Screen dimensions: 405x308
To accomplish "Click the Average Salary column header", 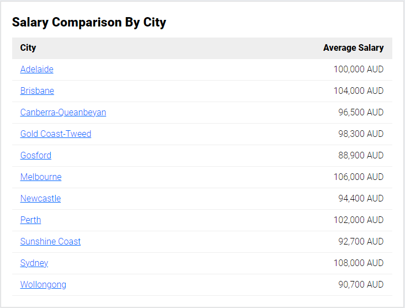I will (x=353, y=48).
